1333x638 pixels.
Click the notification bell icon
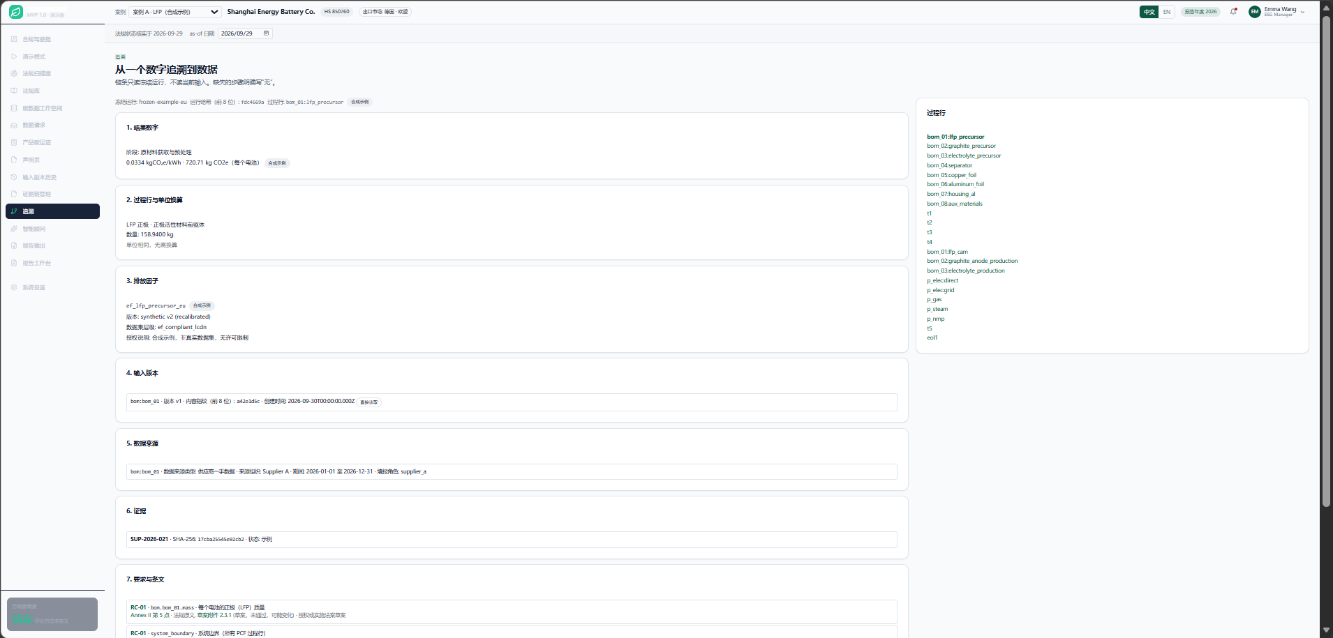(1233, 12)
